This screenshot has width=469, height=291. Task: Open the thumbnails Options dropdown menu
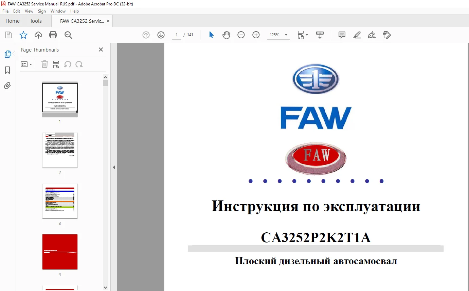(26, 64)
